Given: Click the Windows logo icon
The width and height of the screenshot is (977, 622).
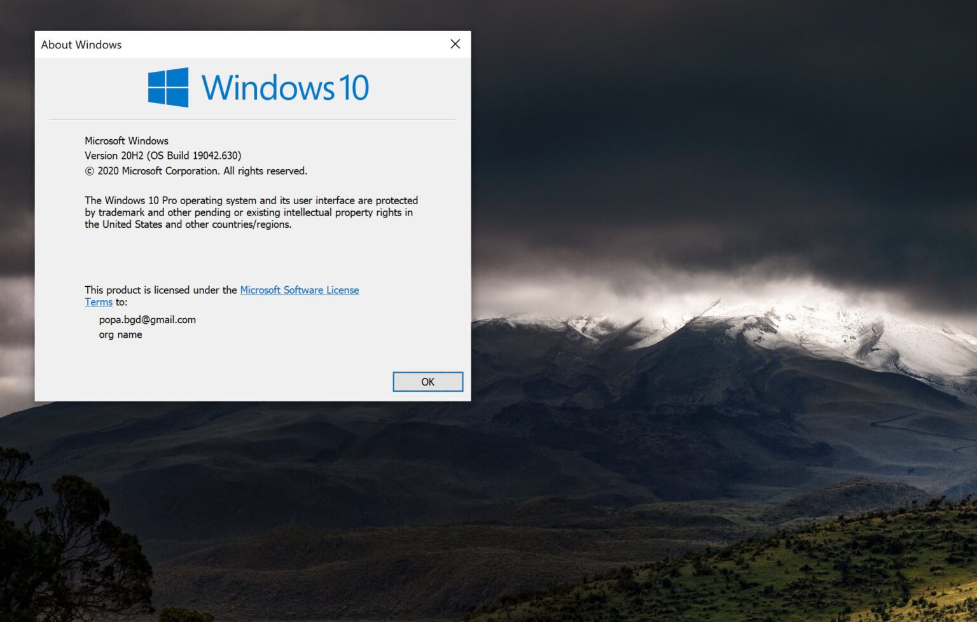Looking at the screenshot, I should click(168, 87).
